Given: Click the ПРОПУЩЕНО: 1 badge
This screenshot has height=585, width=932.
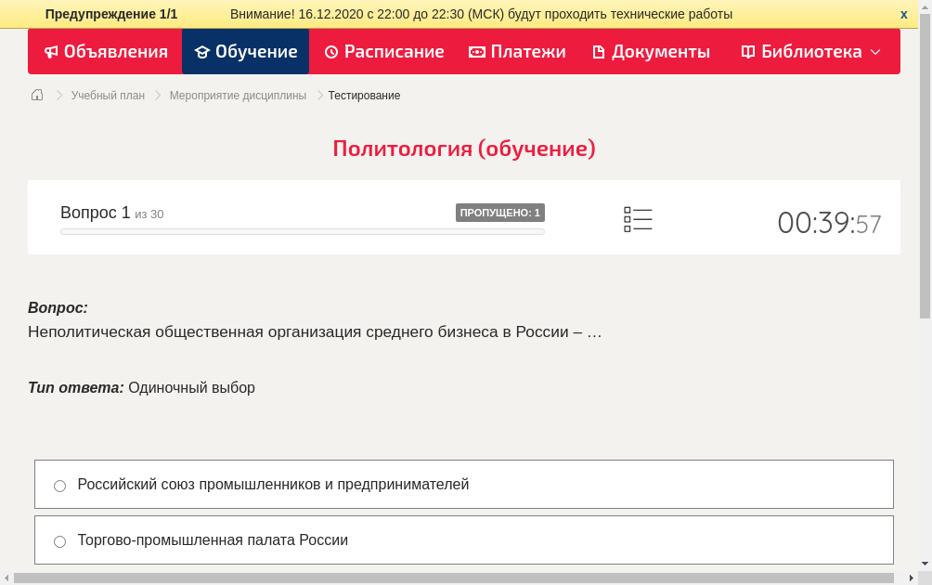Looking at the screenshot, I should [500, 212].
